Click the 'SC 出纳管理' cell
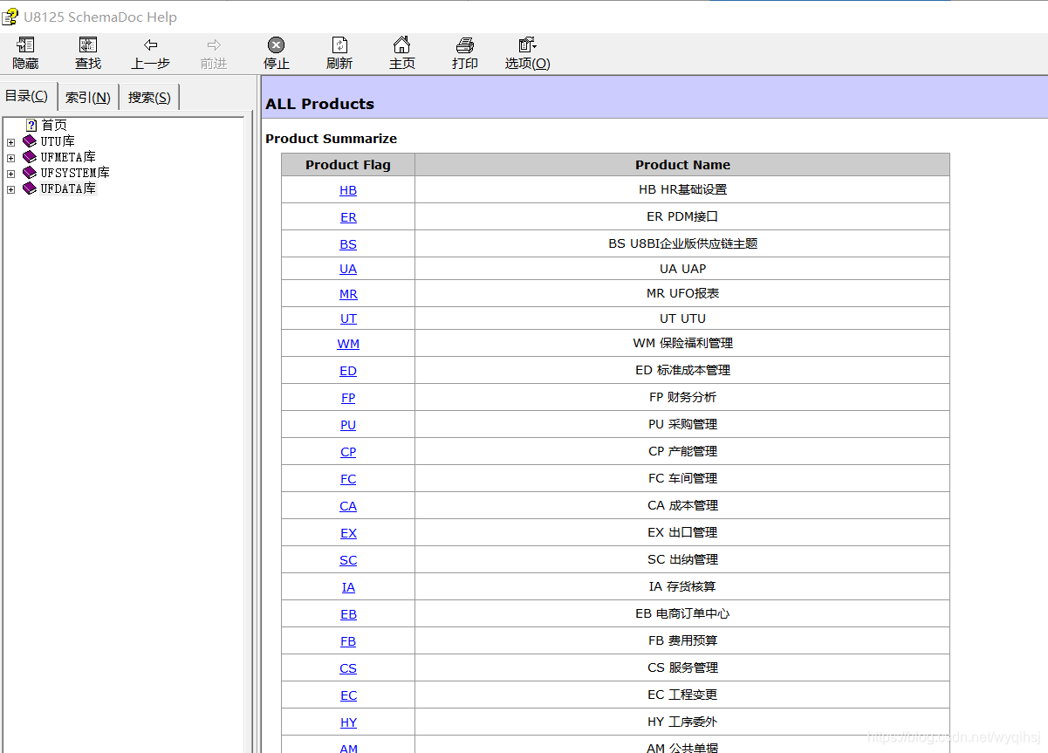Viewport: 1048px width, 753px height. tap(682, 559)
